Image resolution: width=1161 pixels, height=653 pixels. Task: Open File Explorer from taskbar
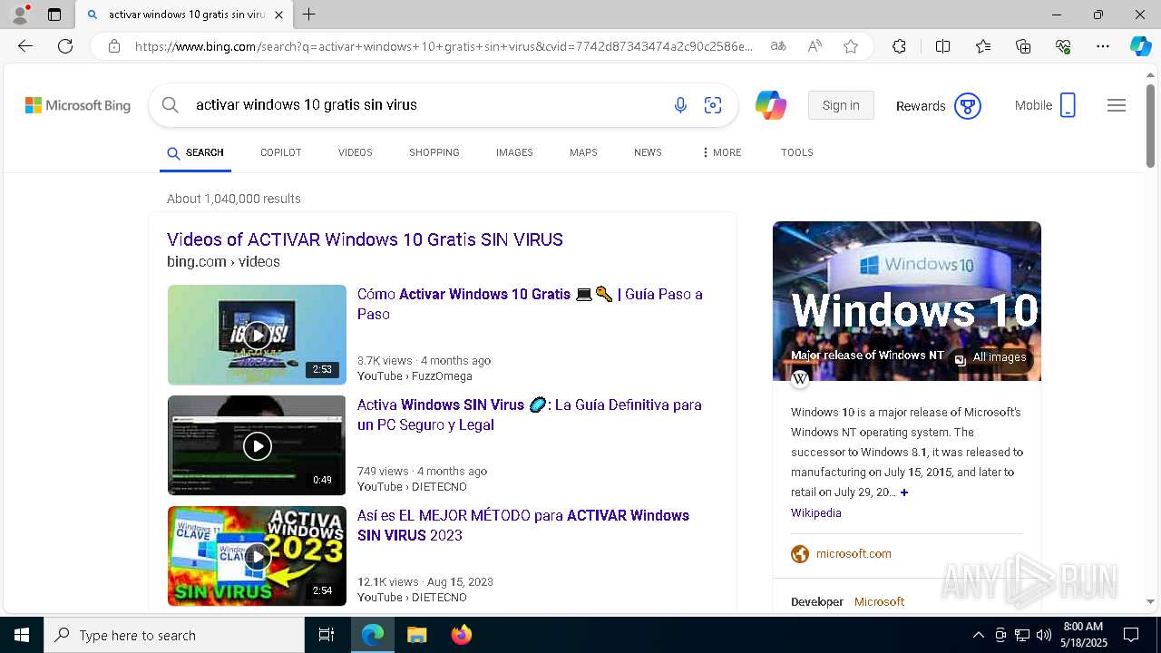coord(416,635)
